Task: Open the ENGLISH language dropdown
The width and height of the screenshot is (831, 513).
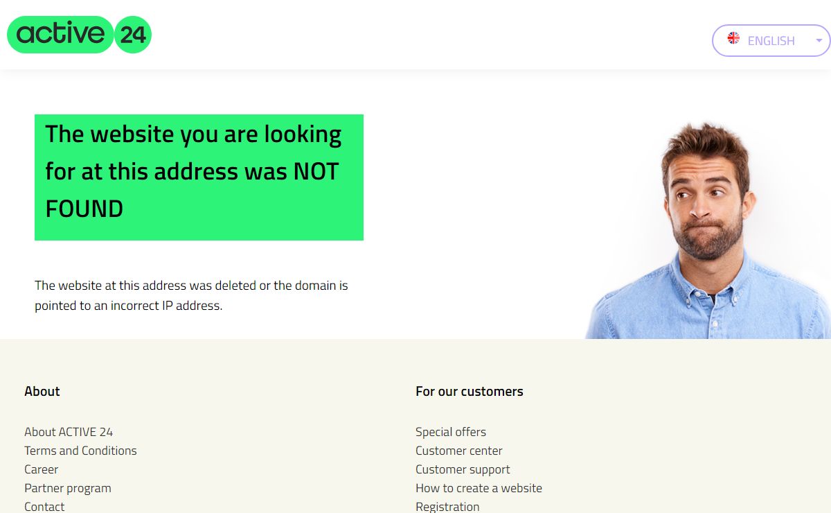Action: click(x=771, y=40)
